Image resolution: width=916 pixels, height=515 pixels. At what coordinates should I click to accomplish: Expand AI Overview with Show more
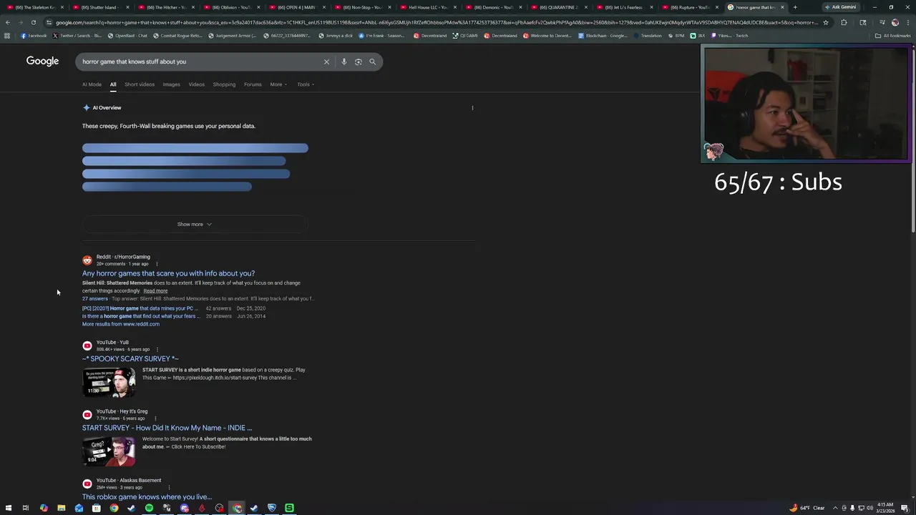pyautogui.click(x=195, y=225)
